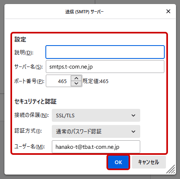The height and width of the screenshot is (179, 180).
Task: Confirm settings with the OK button
Action: point(118,162)
